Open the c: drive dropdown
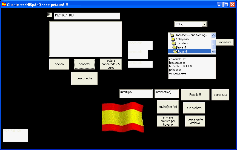The height and width of the screenshot is (150, 237). point(204,24)
